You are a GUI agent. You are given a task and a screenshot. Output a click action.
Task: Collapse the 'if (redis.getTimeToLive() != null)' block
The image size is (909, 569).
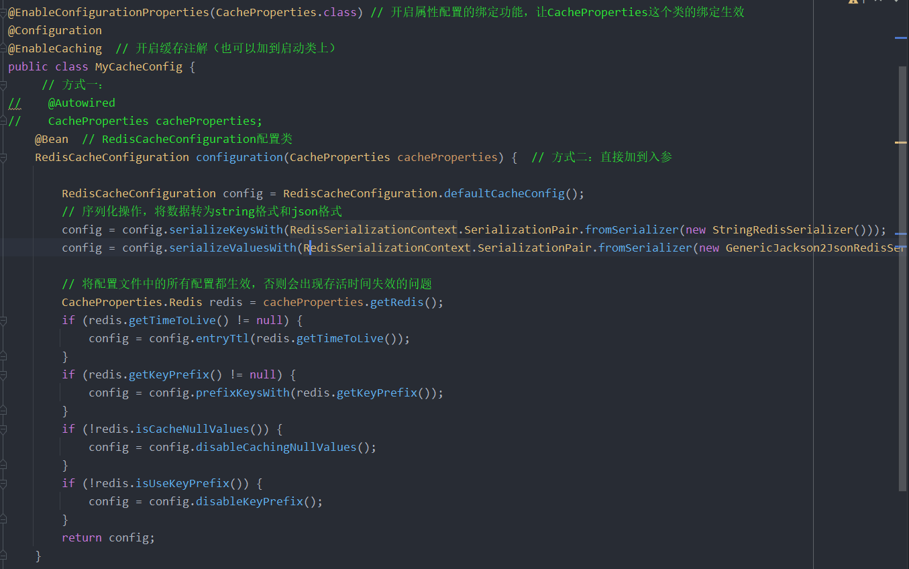point(3,321)
